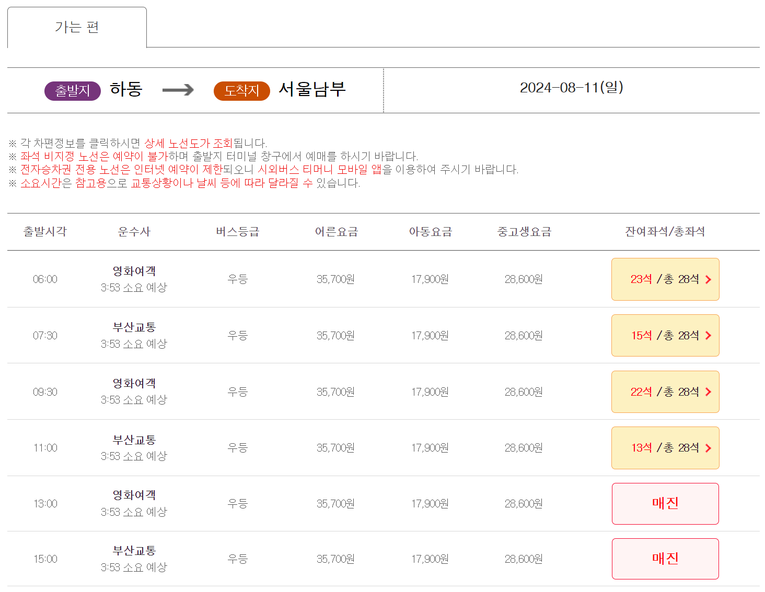Click student fare 28,600원 in 09:30 row
The width and height of the screenshot is (765, 592).
pos(524,392)
